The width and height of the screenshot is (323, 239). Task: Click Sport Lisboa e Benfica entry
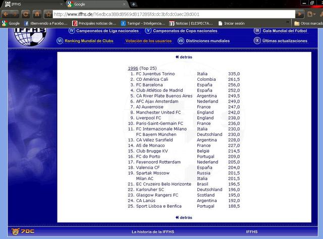[x=158, y=206]
